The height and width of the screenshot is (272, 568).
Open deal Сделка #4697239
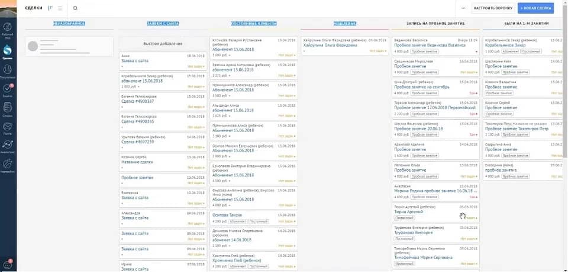click(x=138, y=142)
